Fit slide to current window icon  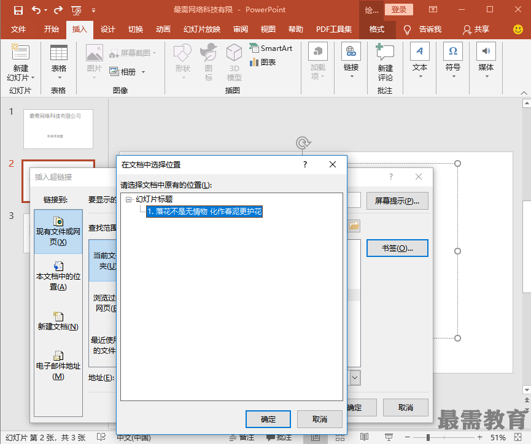[517, 437]
